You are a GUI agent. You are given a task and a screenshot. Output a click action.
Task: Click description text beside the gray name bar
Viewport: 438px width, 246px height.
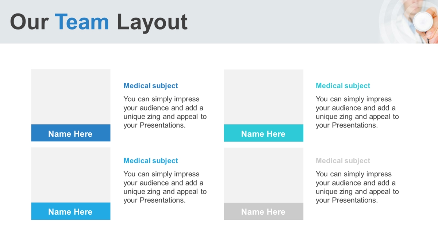coord(357,187)
